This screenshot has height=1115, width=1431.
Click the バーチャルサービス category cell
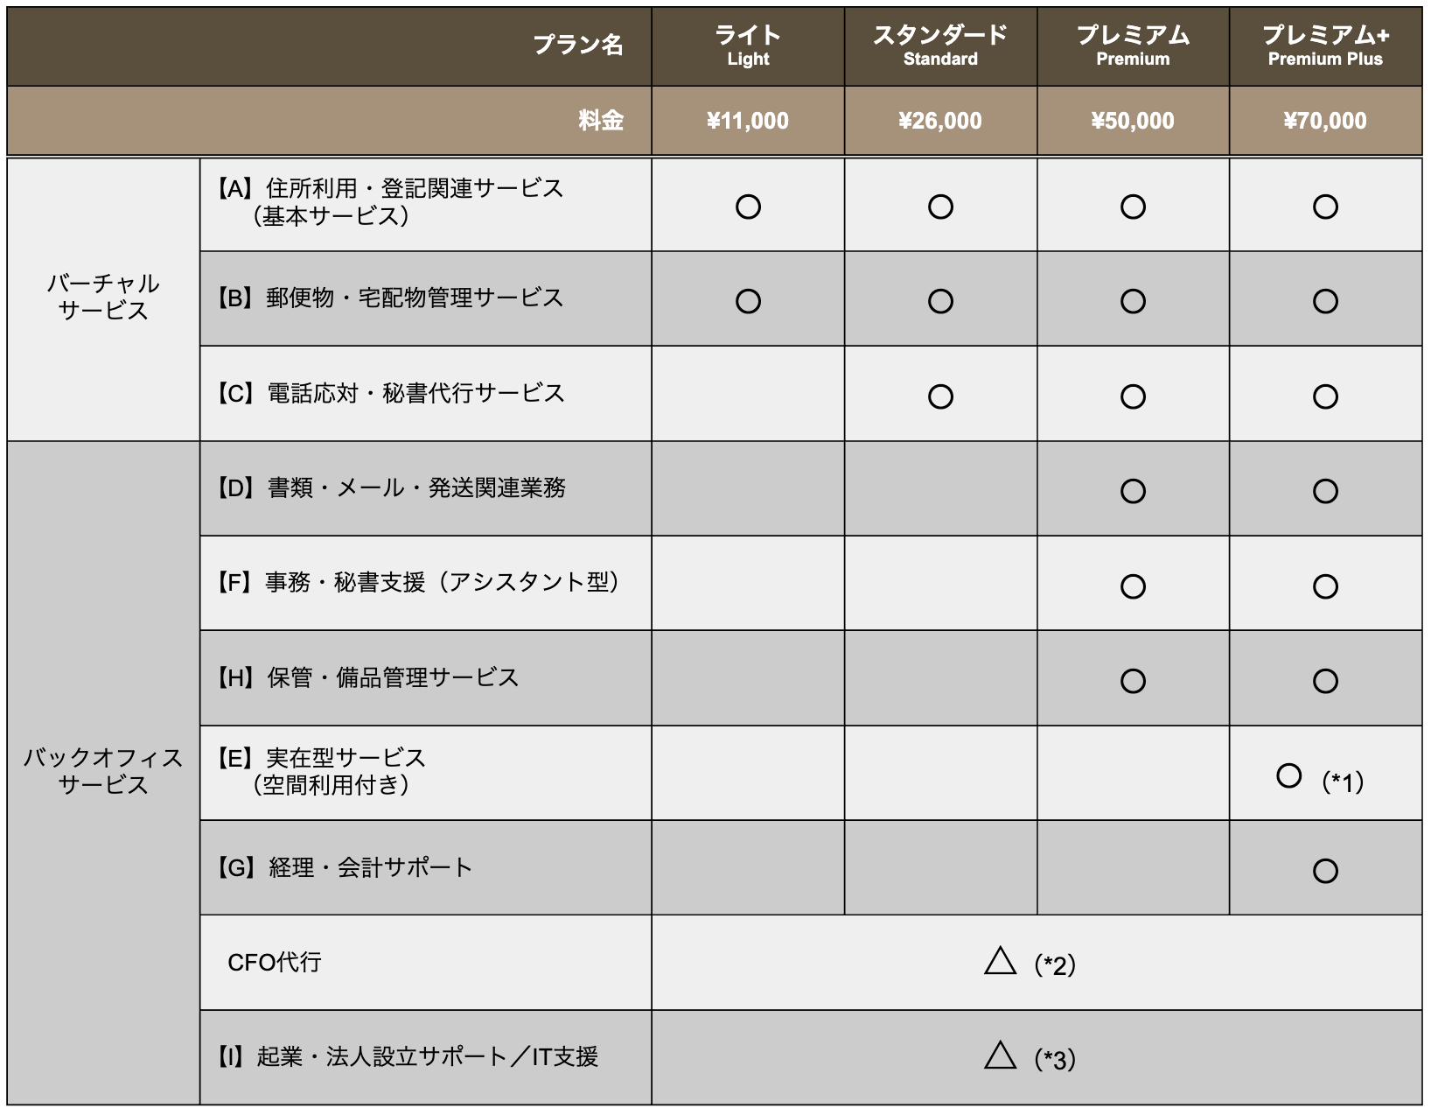click(x=103, y=298)
